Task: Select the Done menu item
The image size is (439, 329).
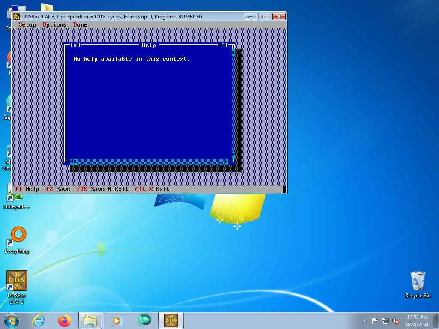Action: coord(80,24)
